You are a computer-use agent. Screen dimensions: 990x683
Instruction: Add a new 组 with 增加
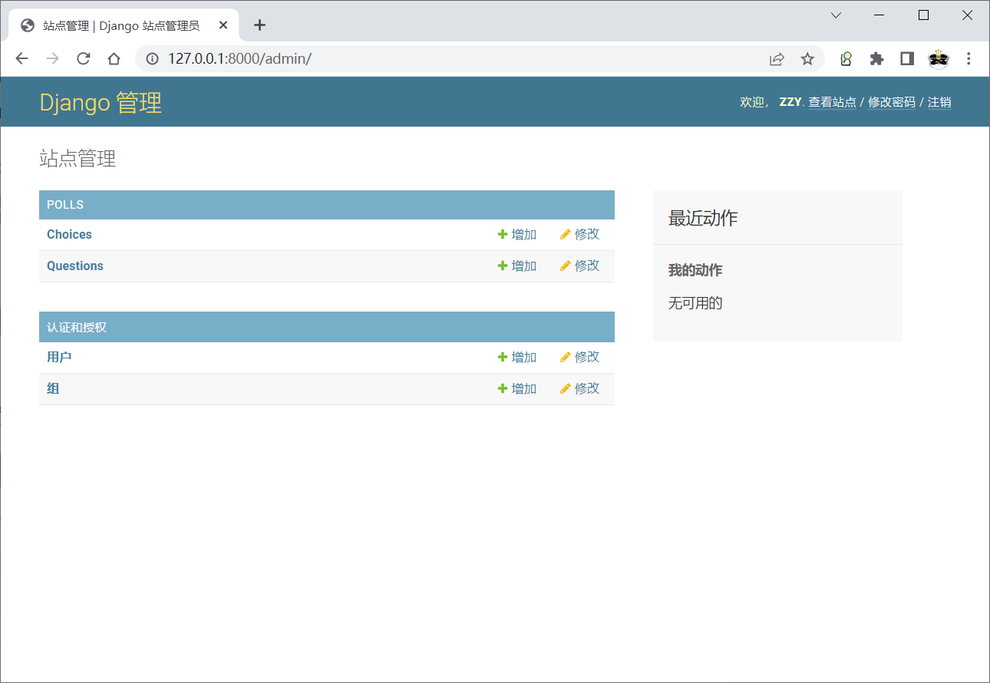click(x=517, y=389)
